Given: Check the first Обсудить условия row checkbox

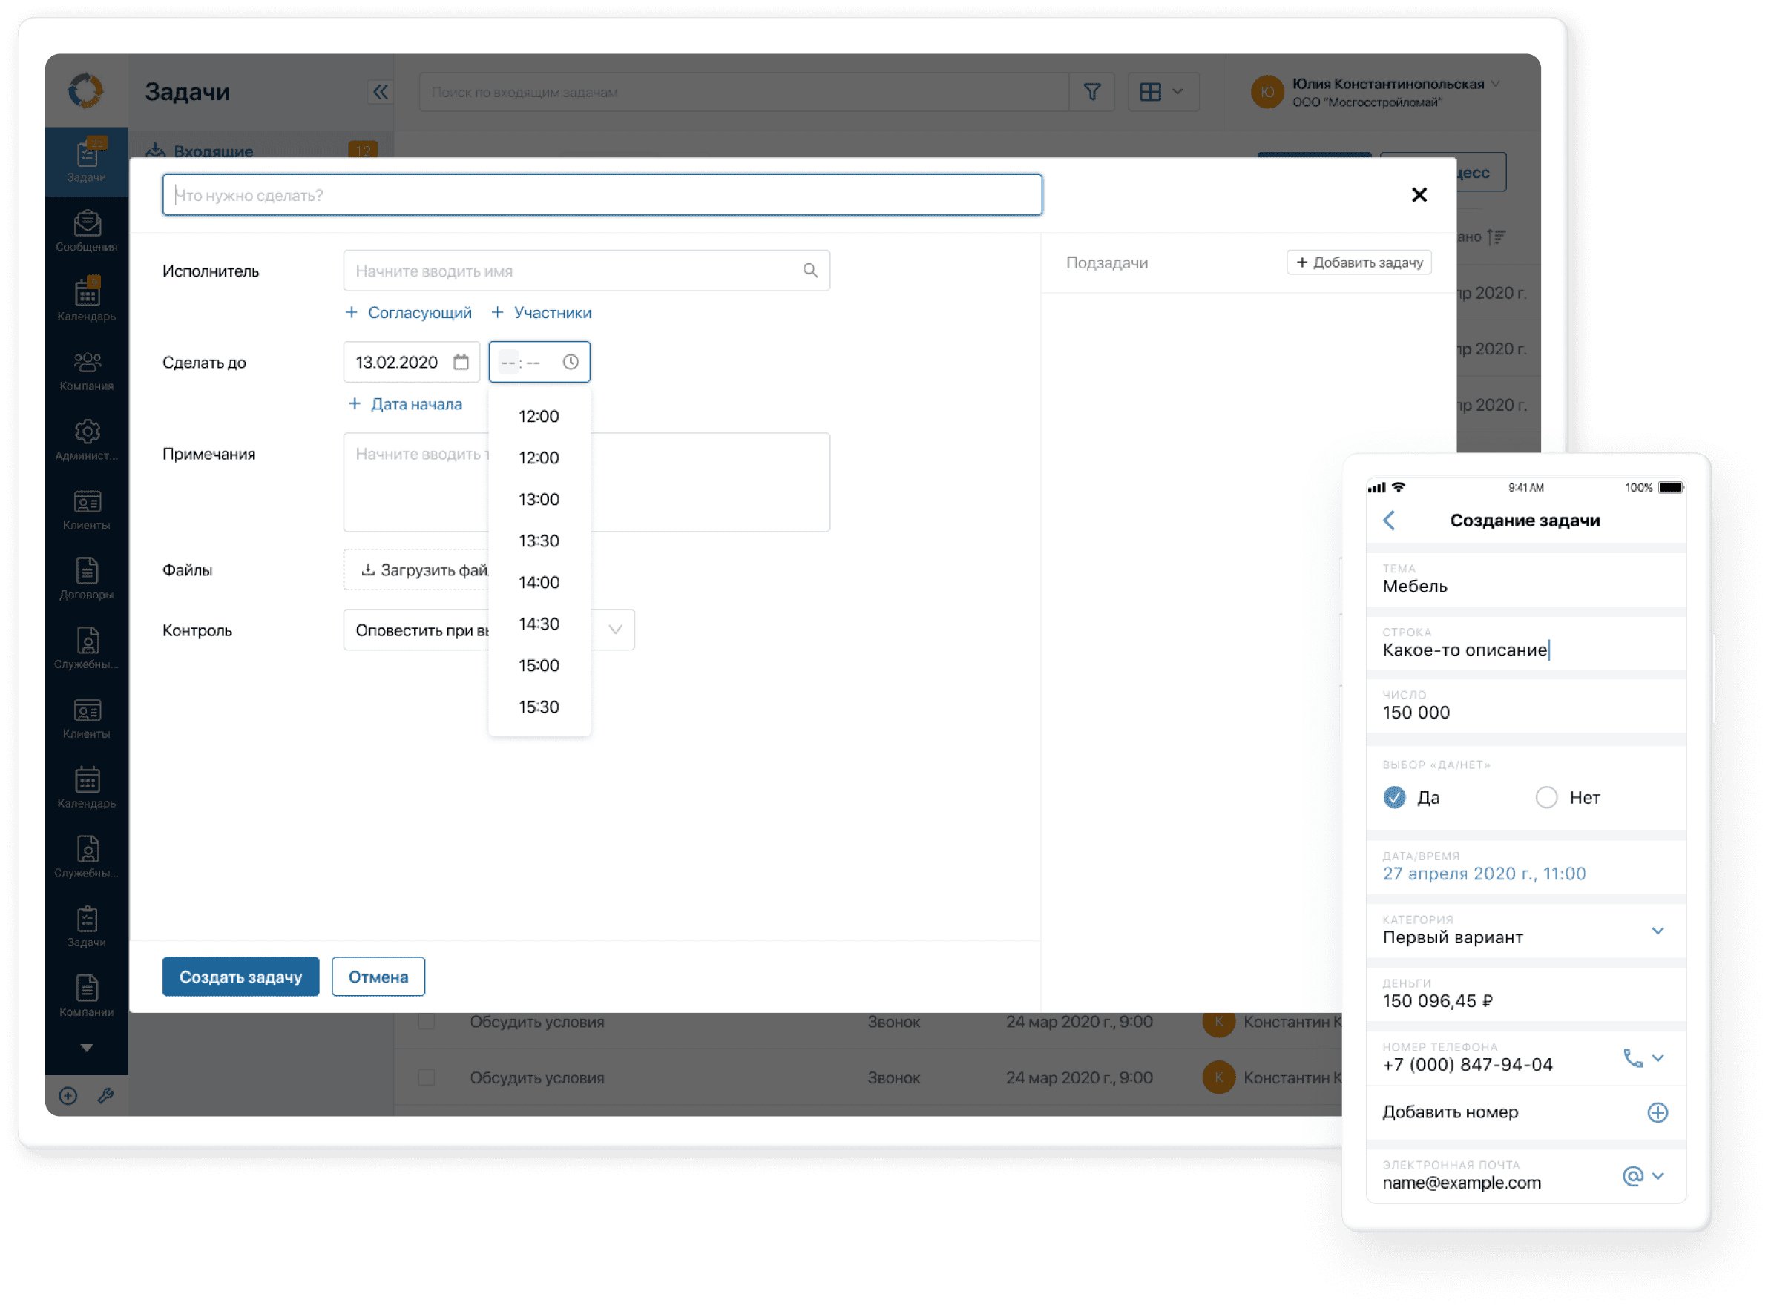Looking at the screenshot, I should (427, 1021).
